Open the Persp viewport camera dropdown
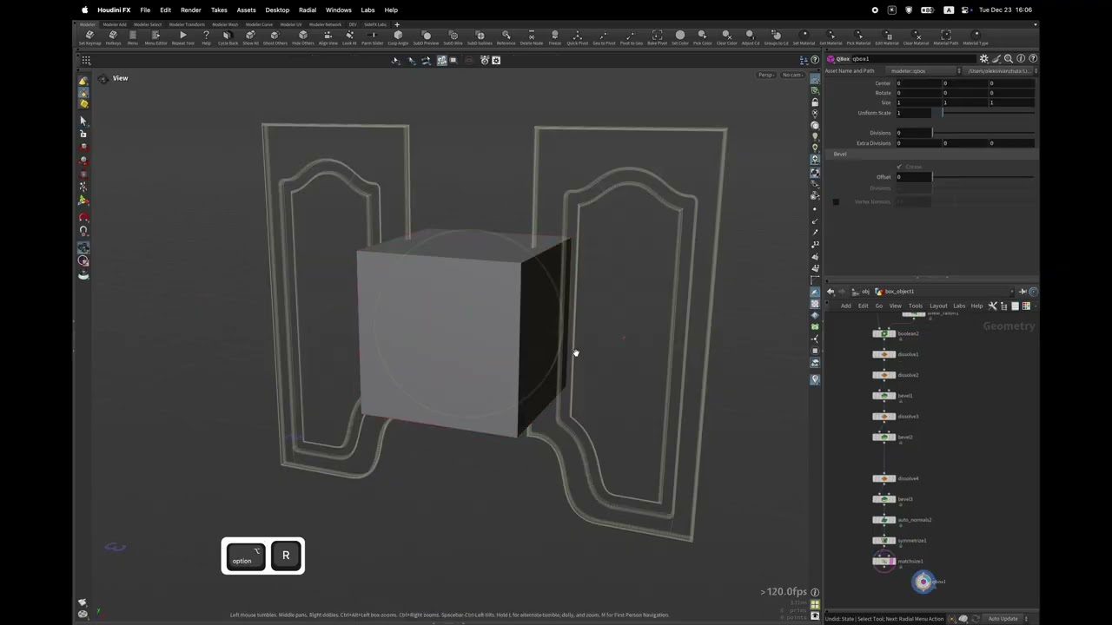Viewport: 1112px width, 625px height. tap(765, 75)
